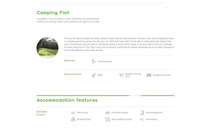Click the swimming waves icon
Viewport: 204px width, 136px height.
pyautogui.click(x=73, y=112)
